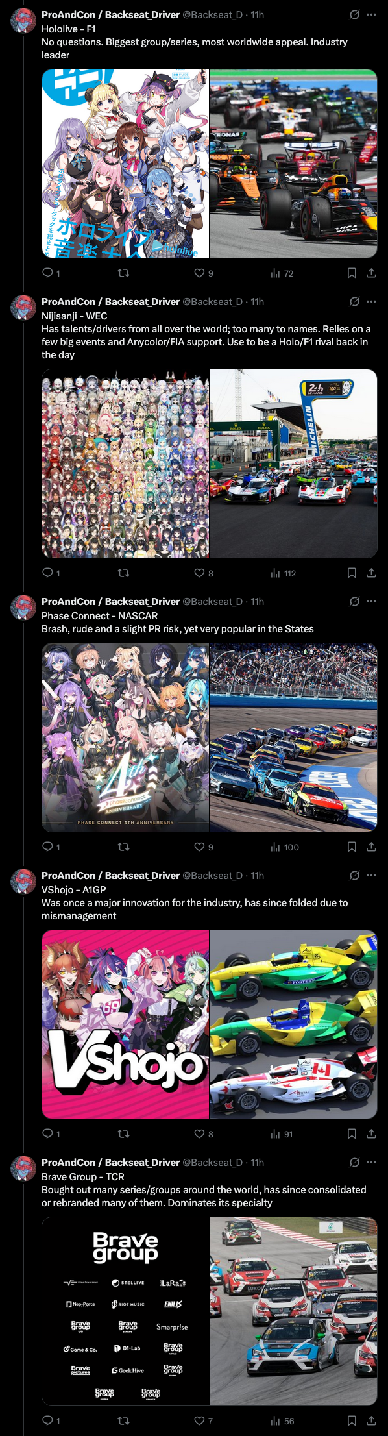Open the 11h timestamp on Brave Group tweet
The height and width of the screenshot is (1436, 388).
click(257, 1162)
